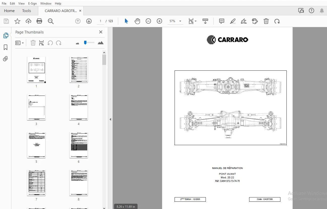Open thumbnail panel options menu dropdown
This screenshot has width=327, height=209.
pos(19,43)
